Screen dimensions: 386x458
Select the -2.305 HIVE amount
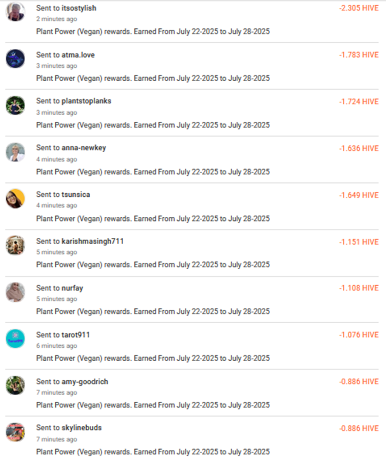pos(359,8)
